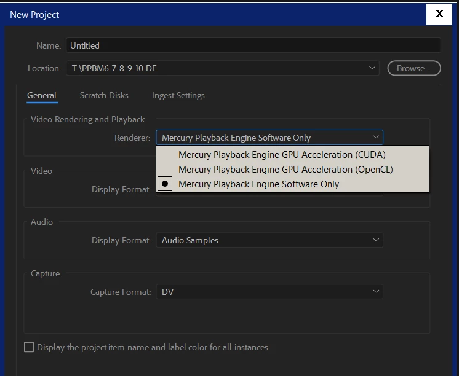
Task: Click the Video section heading
Action: pyautogui.click(x=42, y=171)
